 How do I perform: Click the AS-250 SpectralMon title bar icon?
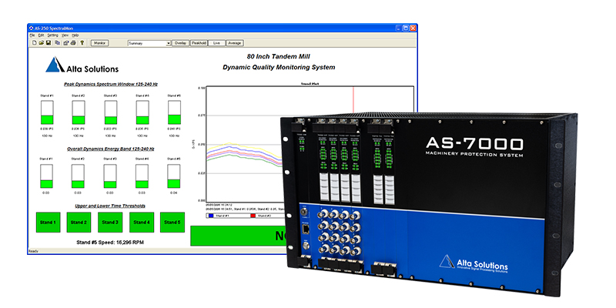32,28
